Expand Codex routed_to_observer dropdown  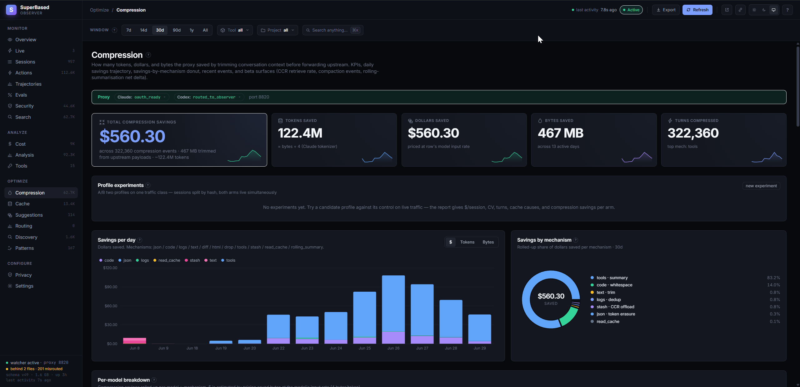[209, 97]
